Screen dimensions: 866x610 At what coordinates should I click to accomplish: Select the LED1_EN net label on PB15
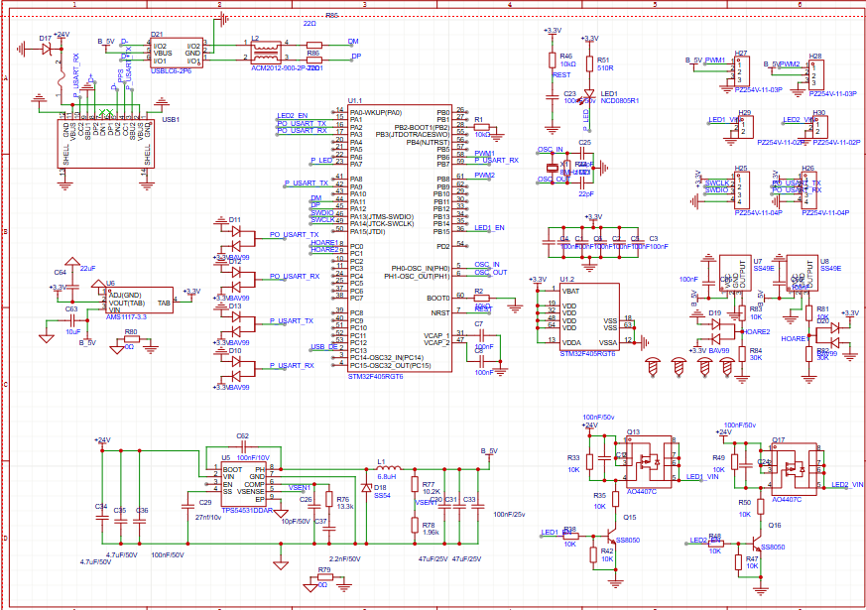coord(489,228)
